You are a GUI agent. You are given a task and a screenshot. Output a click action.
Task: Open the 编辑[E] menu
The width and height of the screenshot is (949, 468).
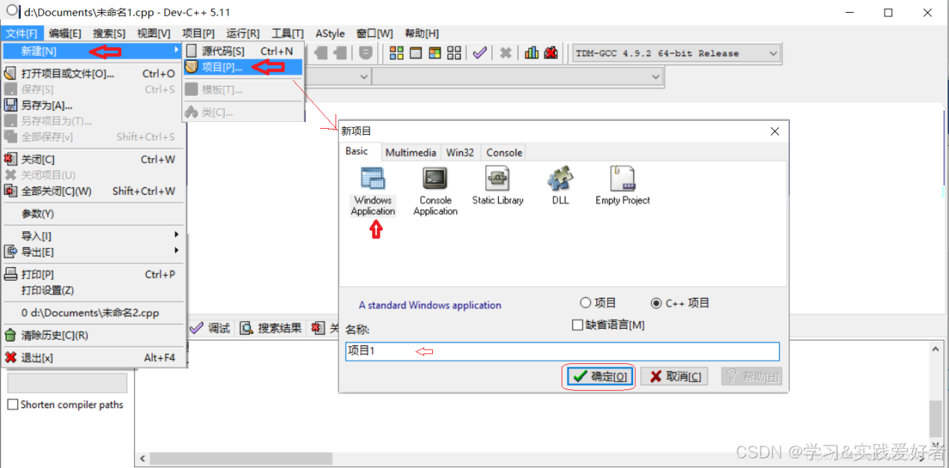click(65, 33)
